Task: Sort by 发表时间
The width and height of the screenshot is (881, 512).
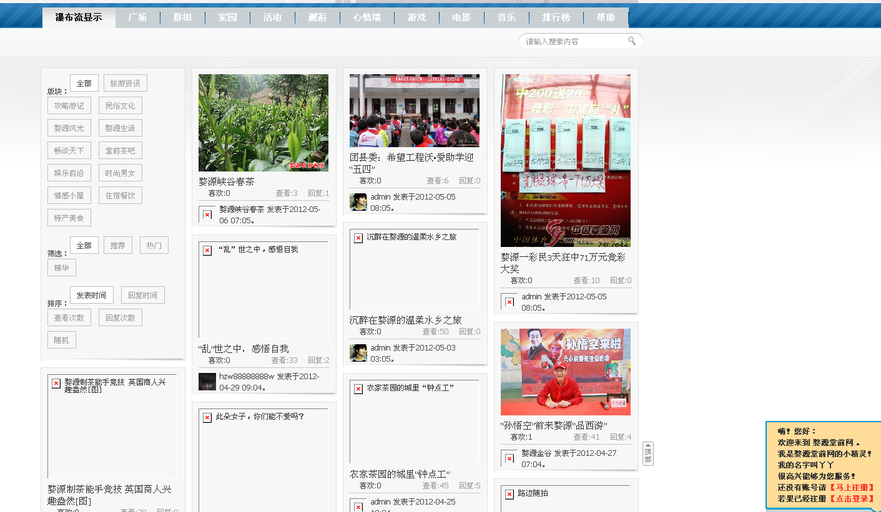Action: 92,295
